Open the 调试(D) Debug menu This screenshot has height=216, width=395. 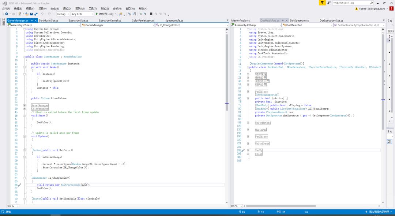coord(67,8)
